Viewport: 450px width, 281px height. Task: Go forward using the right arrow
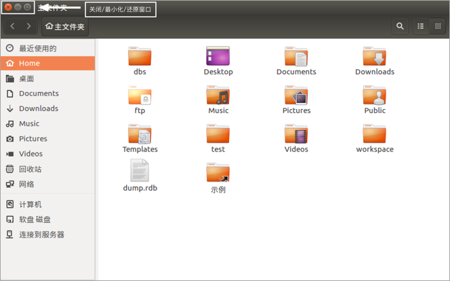[x=28, y=26]
